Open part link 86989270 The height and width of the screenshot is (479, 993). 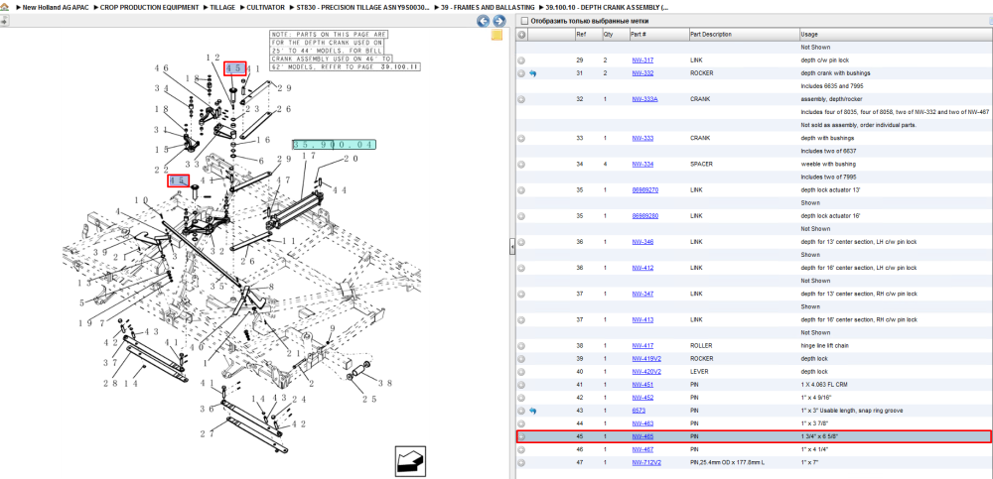click(x=645, y=189)
